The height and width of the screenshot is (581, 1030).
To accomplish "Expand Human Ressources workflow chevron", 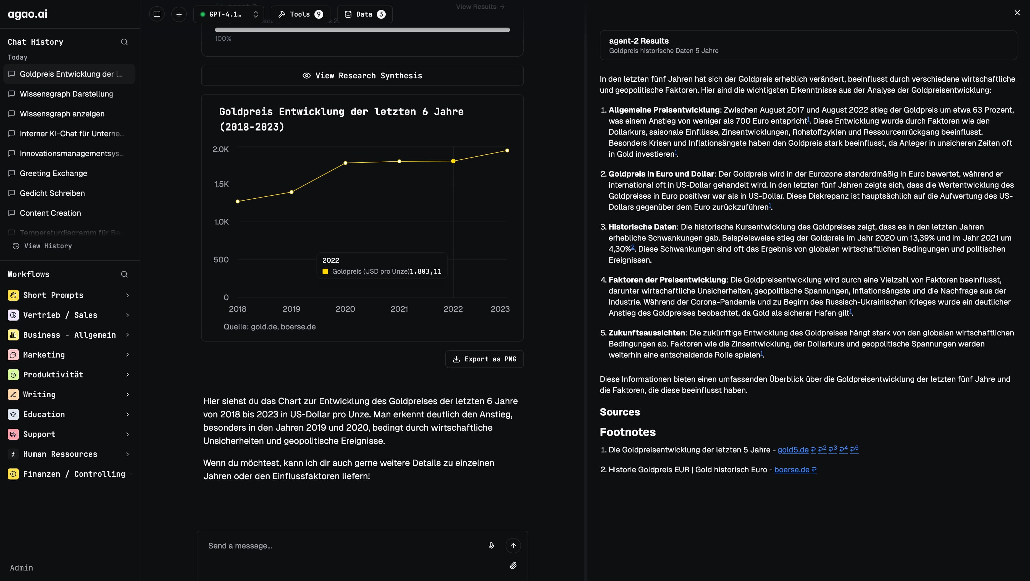I will point(128,454).
